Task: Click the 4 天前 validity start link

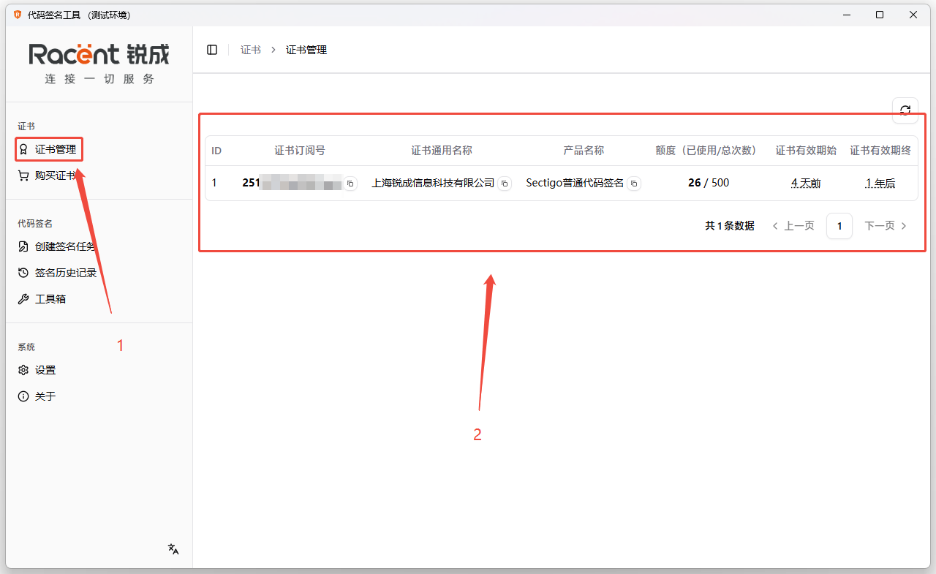Action: (805, 183)
